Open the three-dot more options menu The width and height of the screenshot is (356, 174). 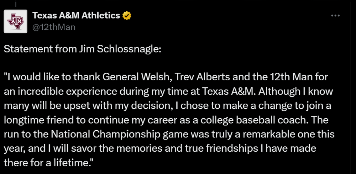pyautogui.click(x=335, y=16)
